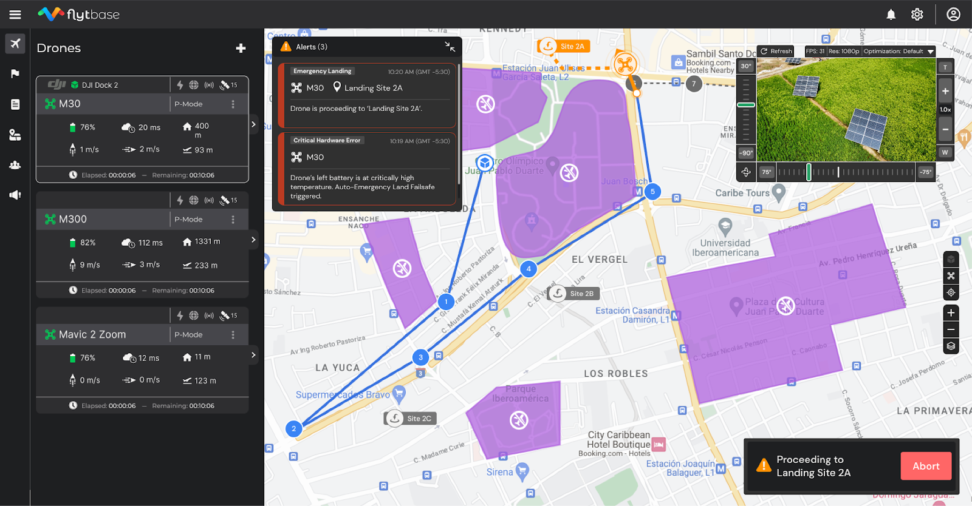Open the user account profile icon

pyautogui.click(x=954, y=15)
